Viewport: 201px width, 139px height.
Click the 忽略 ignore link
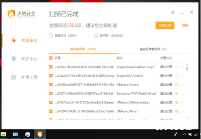point(185,25)
